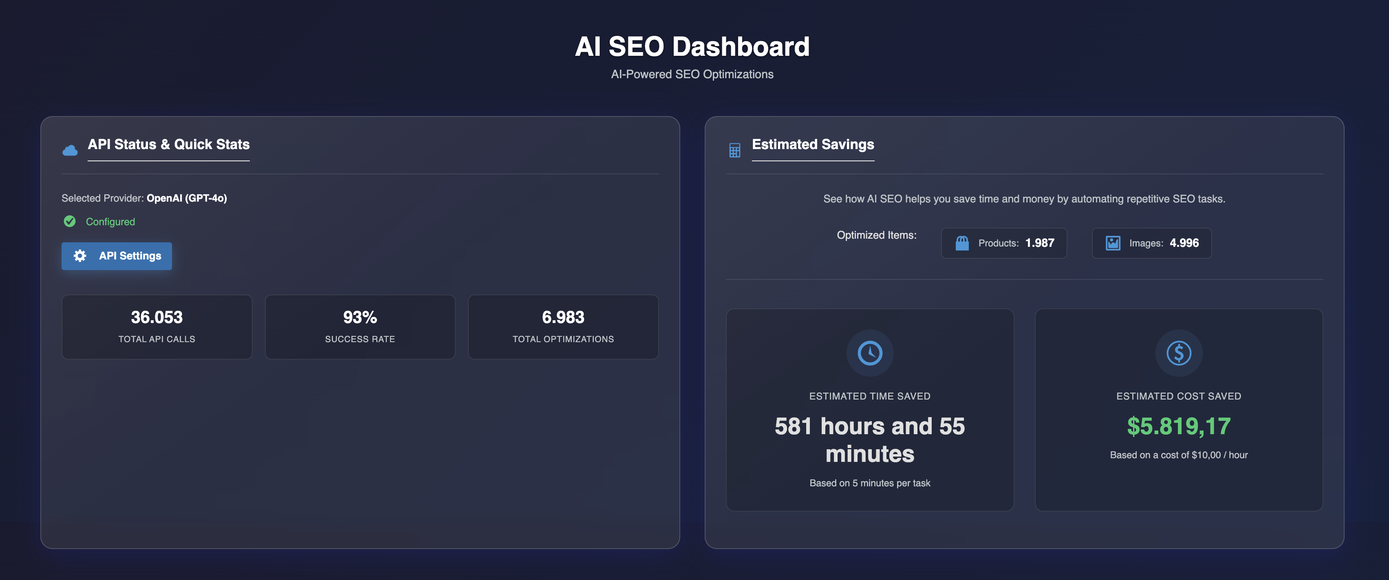
Task: Click the Products: 1.987 badge
Action: pyautogui.click(x=1003, y=243)
